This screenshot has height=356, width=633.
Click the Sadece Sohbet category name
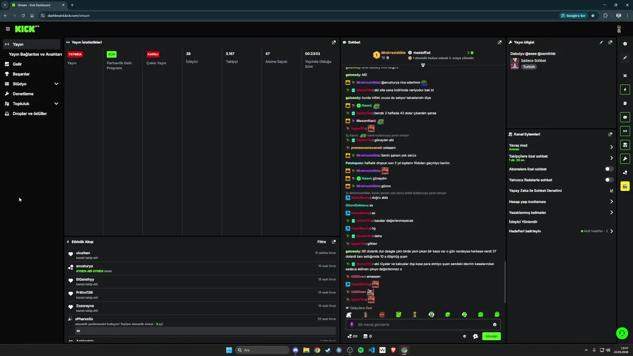click(533, 61)
